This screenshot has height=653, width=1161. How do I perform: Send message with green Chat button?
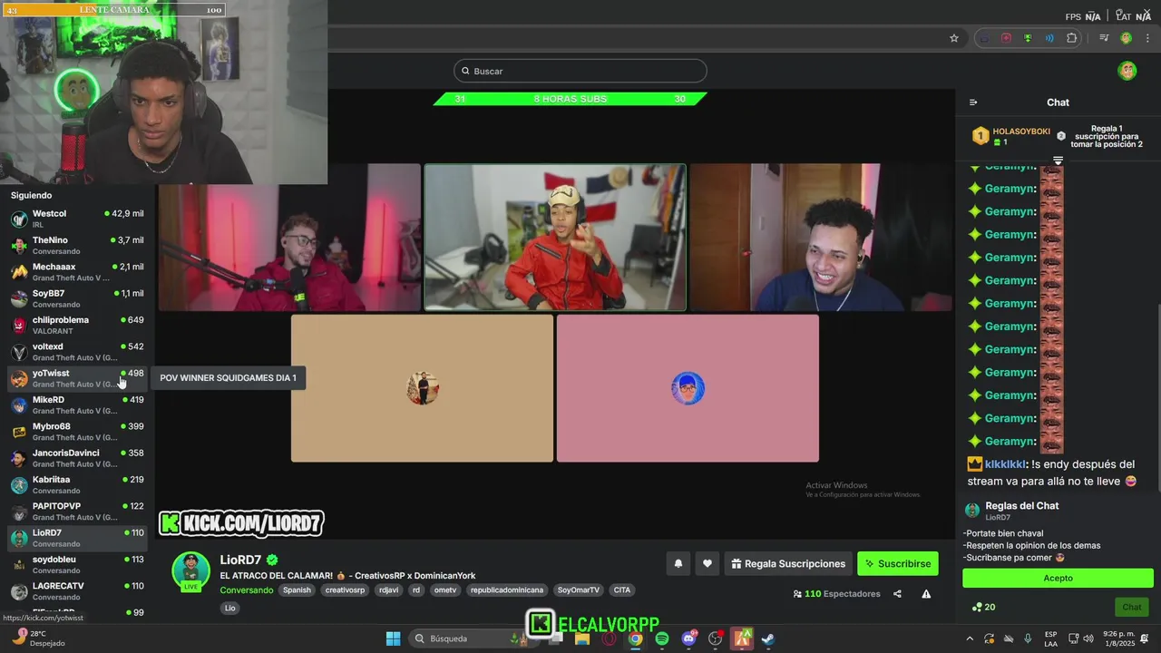[x=1132, y=607]
